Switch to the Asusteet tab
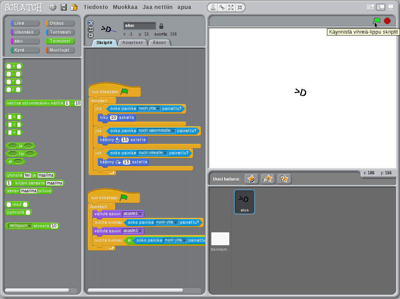Screen dimensions: 400x299 click(x=132, y=43)
